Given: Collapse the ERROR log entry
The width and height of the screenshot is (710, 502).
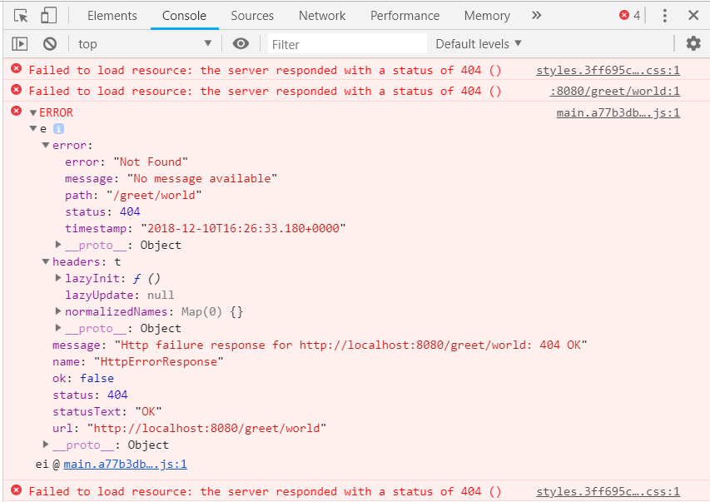Looking at the screenshot, I should pyautogui.click(x=33, y=113).
